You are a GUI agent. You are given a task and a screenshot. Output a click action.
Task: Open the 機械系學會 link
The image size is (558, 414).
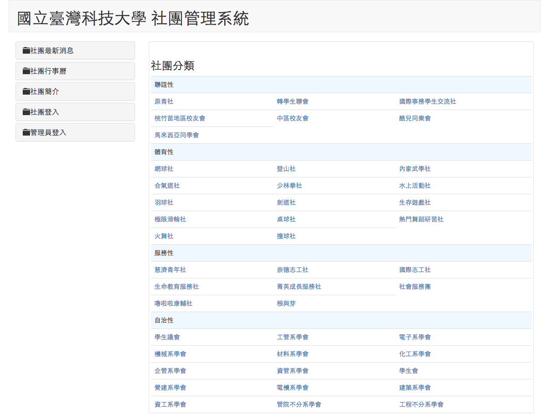click(x=170, y=354)
